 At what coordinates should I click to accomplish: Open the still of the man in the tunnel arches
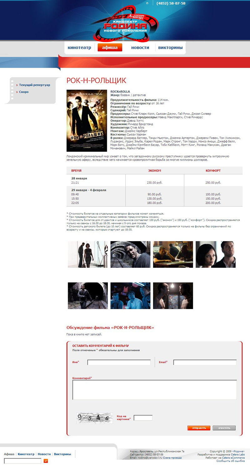(130, 254)
